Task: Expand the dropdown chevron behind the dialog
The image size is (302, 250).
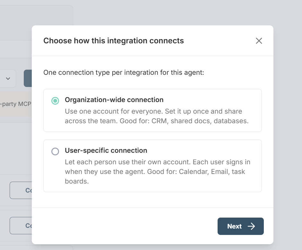Action: coord(8,79)
